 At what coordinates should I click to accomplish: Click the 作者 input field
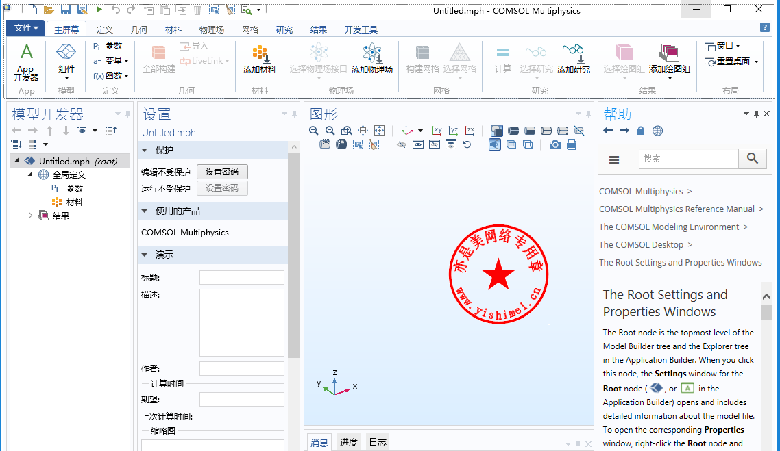[242, 369]
